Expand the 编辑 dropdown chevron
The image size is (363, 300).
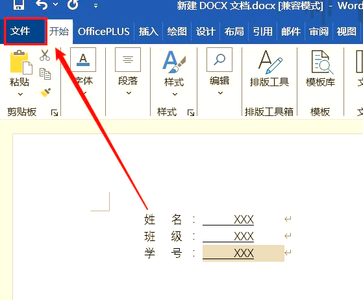click(x=220, y=93)
